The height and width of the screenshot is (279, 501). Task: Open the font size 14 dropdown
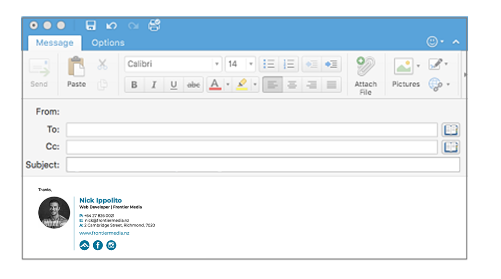click(251, 64)
